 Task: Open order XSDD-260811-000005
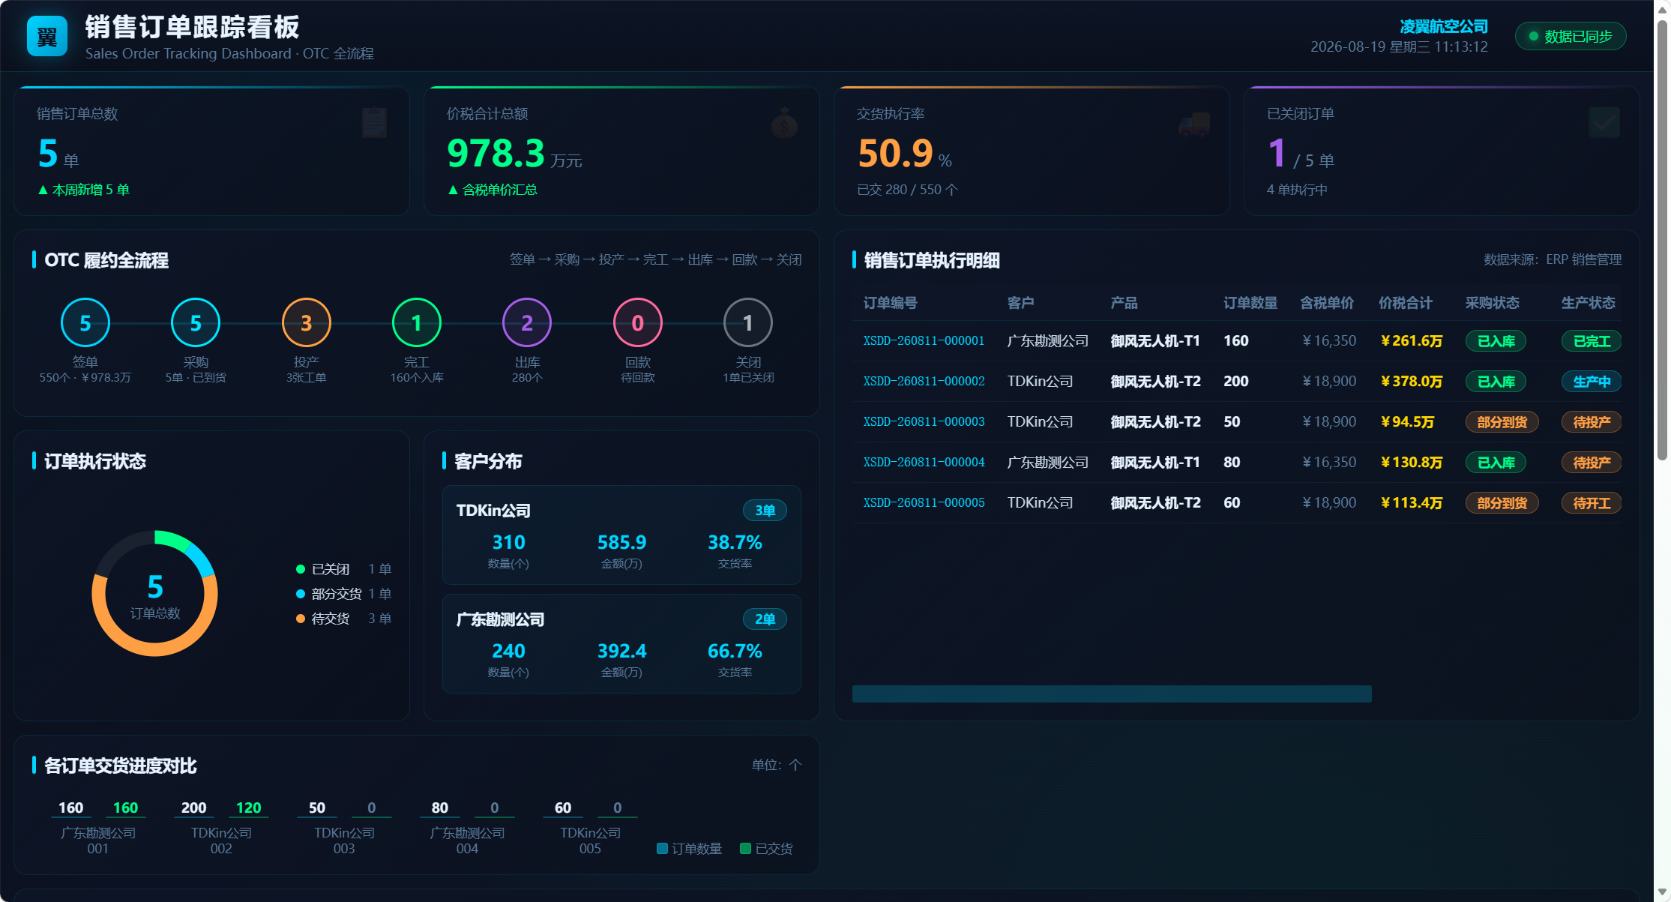(x=924, y=503)
